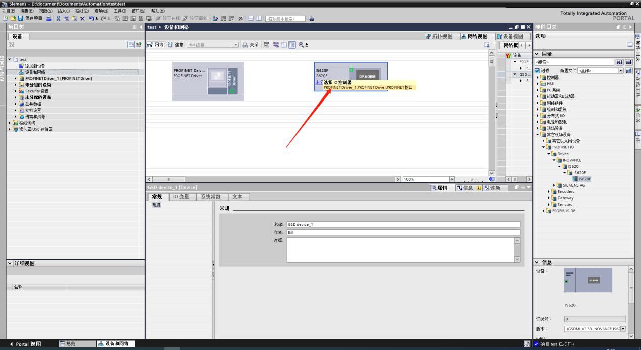
Task: Click the PROFINET Driver device block
Action: (208, 81)
